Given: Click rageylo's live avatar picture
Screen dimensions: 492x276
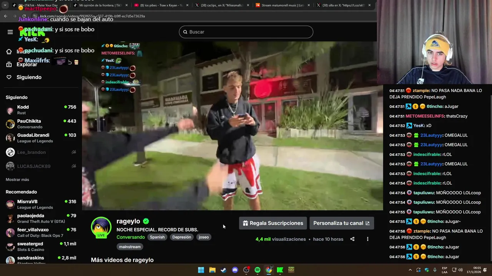Looking at the screenshot, I should tap(101, 227).
